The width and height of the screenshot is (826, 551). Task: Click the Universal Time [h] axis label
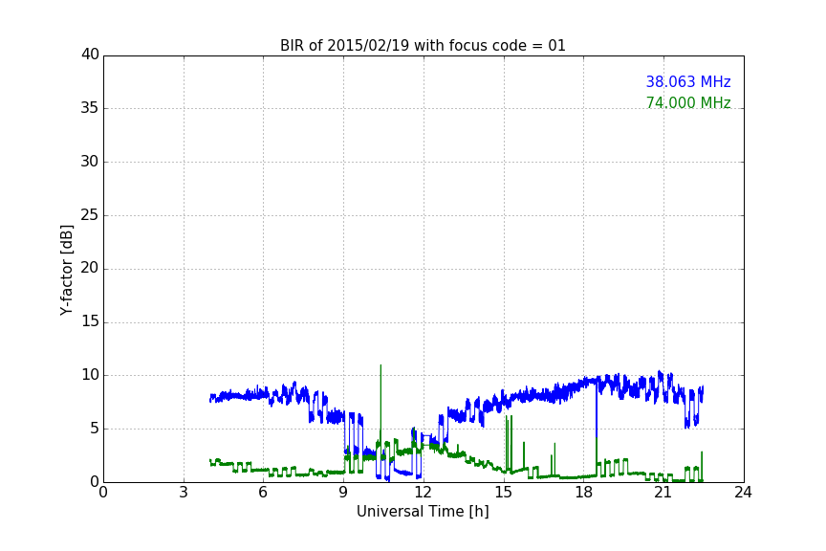point(423,512)
